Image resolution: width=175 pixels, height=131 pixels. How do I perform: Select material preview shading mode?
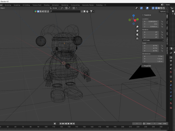pyautogui.click(x=161, y=8)
